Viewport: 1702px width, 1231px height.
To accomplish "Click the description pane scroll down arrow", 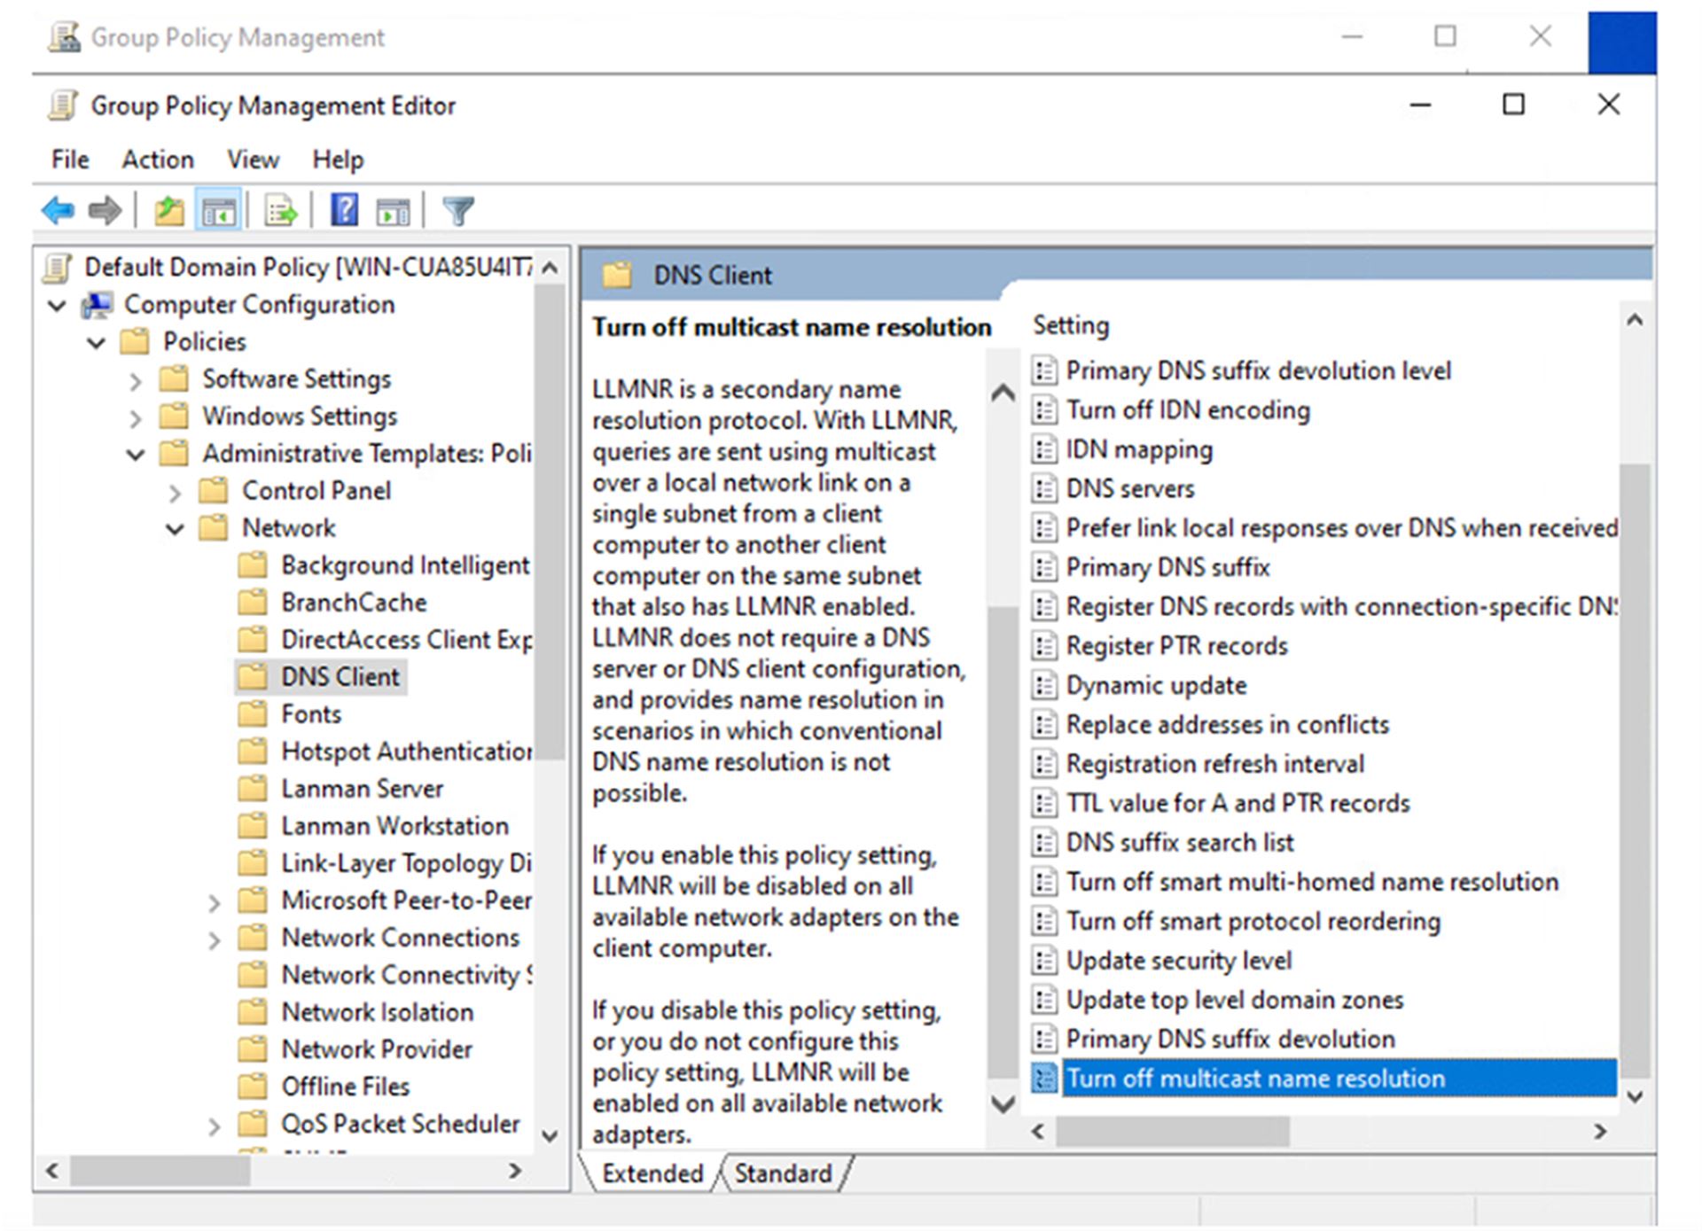I will 1003,1104.
